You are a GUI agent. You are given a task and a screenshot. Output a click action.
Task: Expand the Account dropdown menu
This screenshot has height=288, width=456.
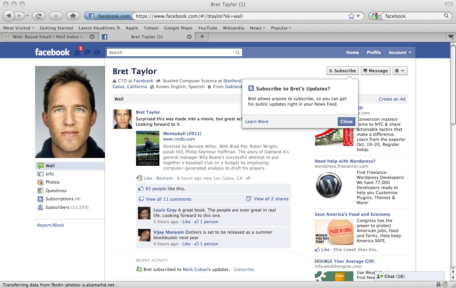[400, 52]
